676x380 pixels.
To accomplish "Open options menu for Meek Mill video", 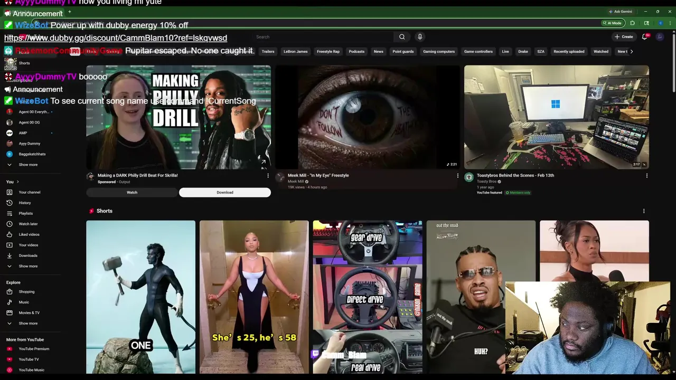I will tap(458, 176).
